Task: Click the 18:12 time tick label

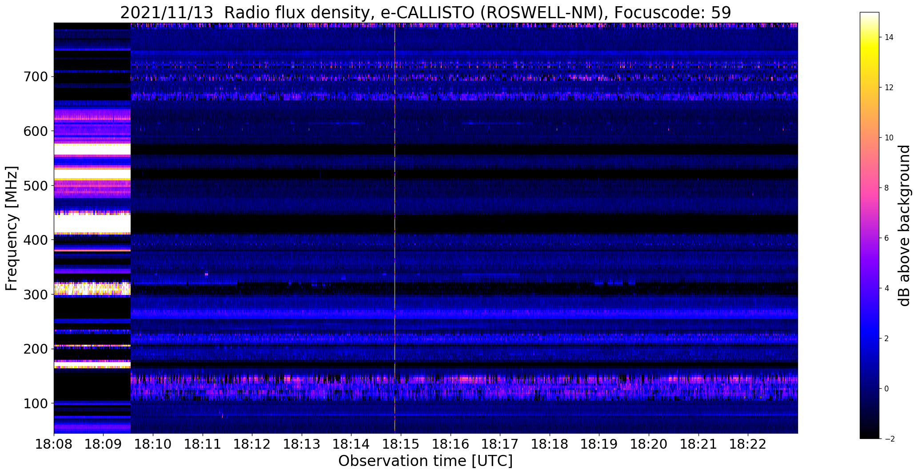Action: (252, 444)
